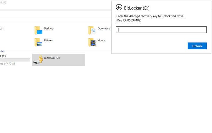Screen dimensions: 212x133
Task: Focus the 48-digit recovery key field
Action: point(161,30)
